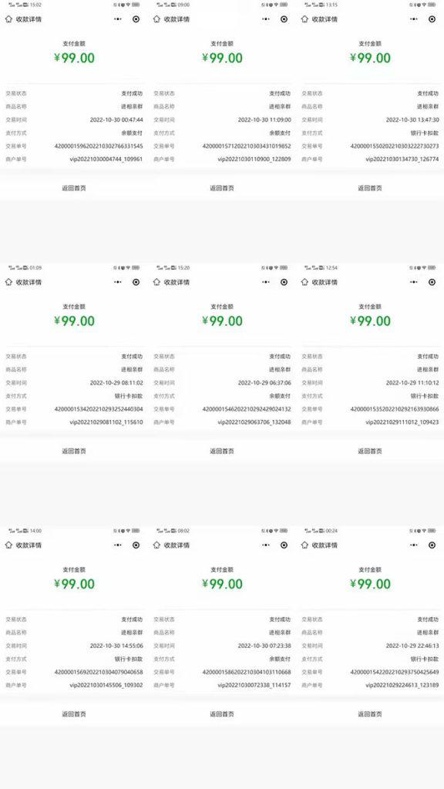Click 返回首页 below order vip20221030004744_109961

(x=74, y=188)
